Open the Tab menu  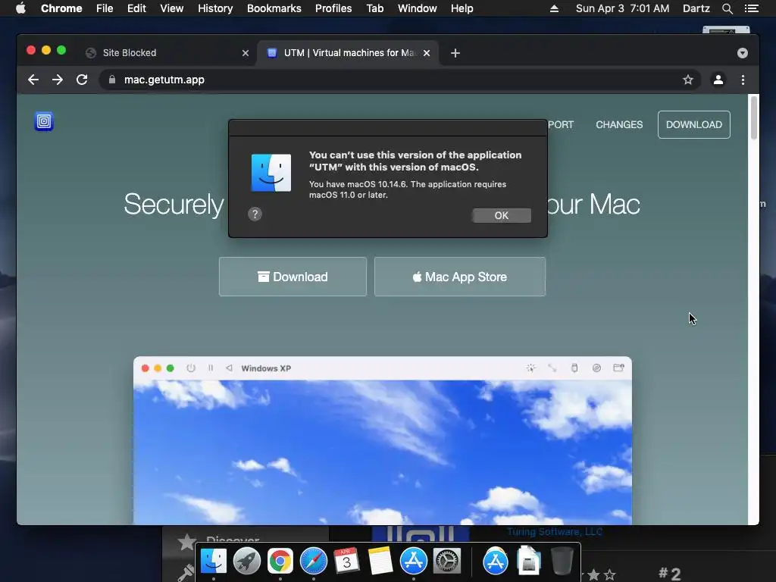375,8
